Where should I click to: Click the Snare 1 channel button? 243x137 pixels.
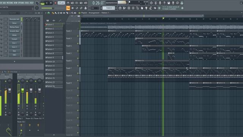[x=14, y=47]
